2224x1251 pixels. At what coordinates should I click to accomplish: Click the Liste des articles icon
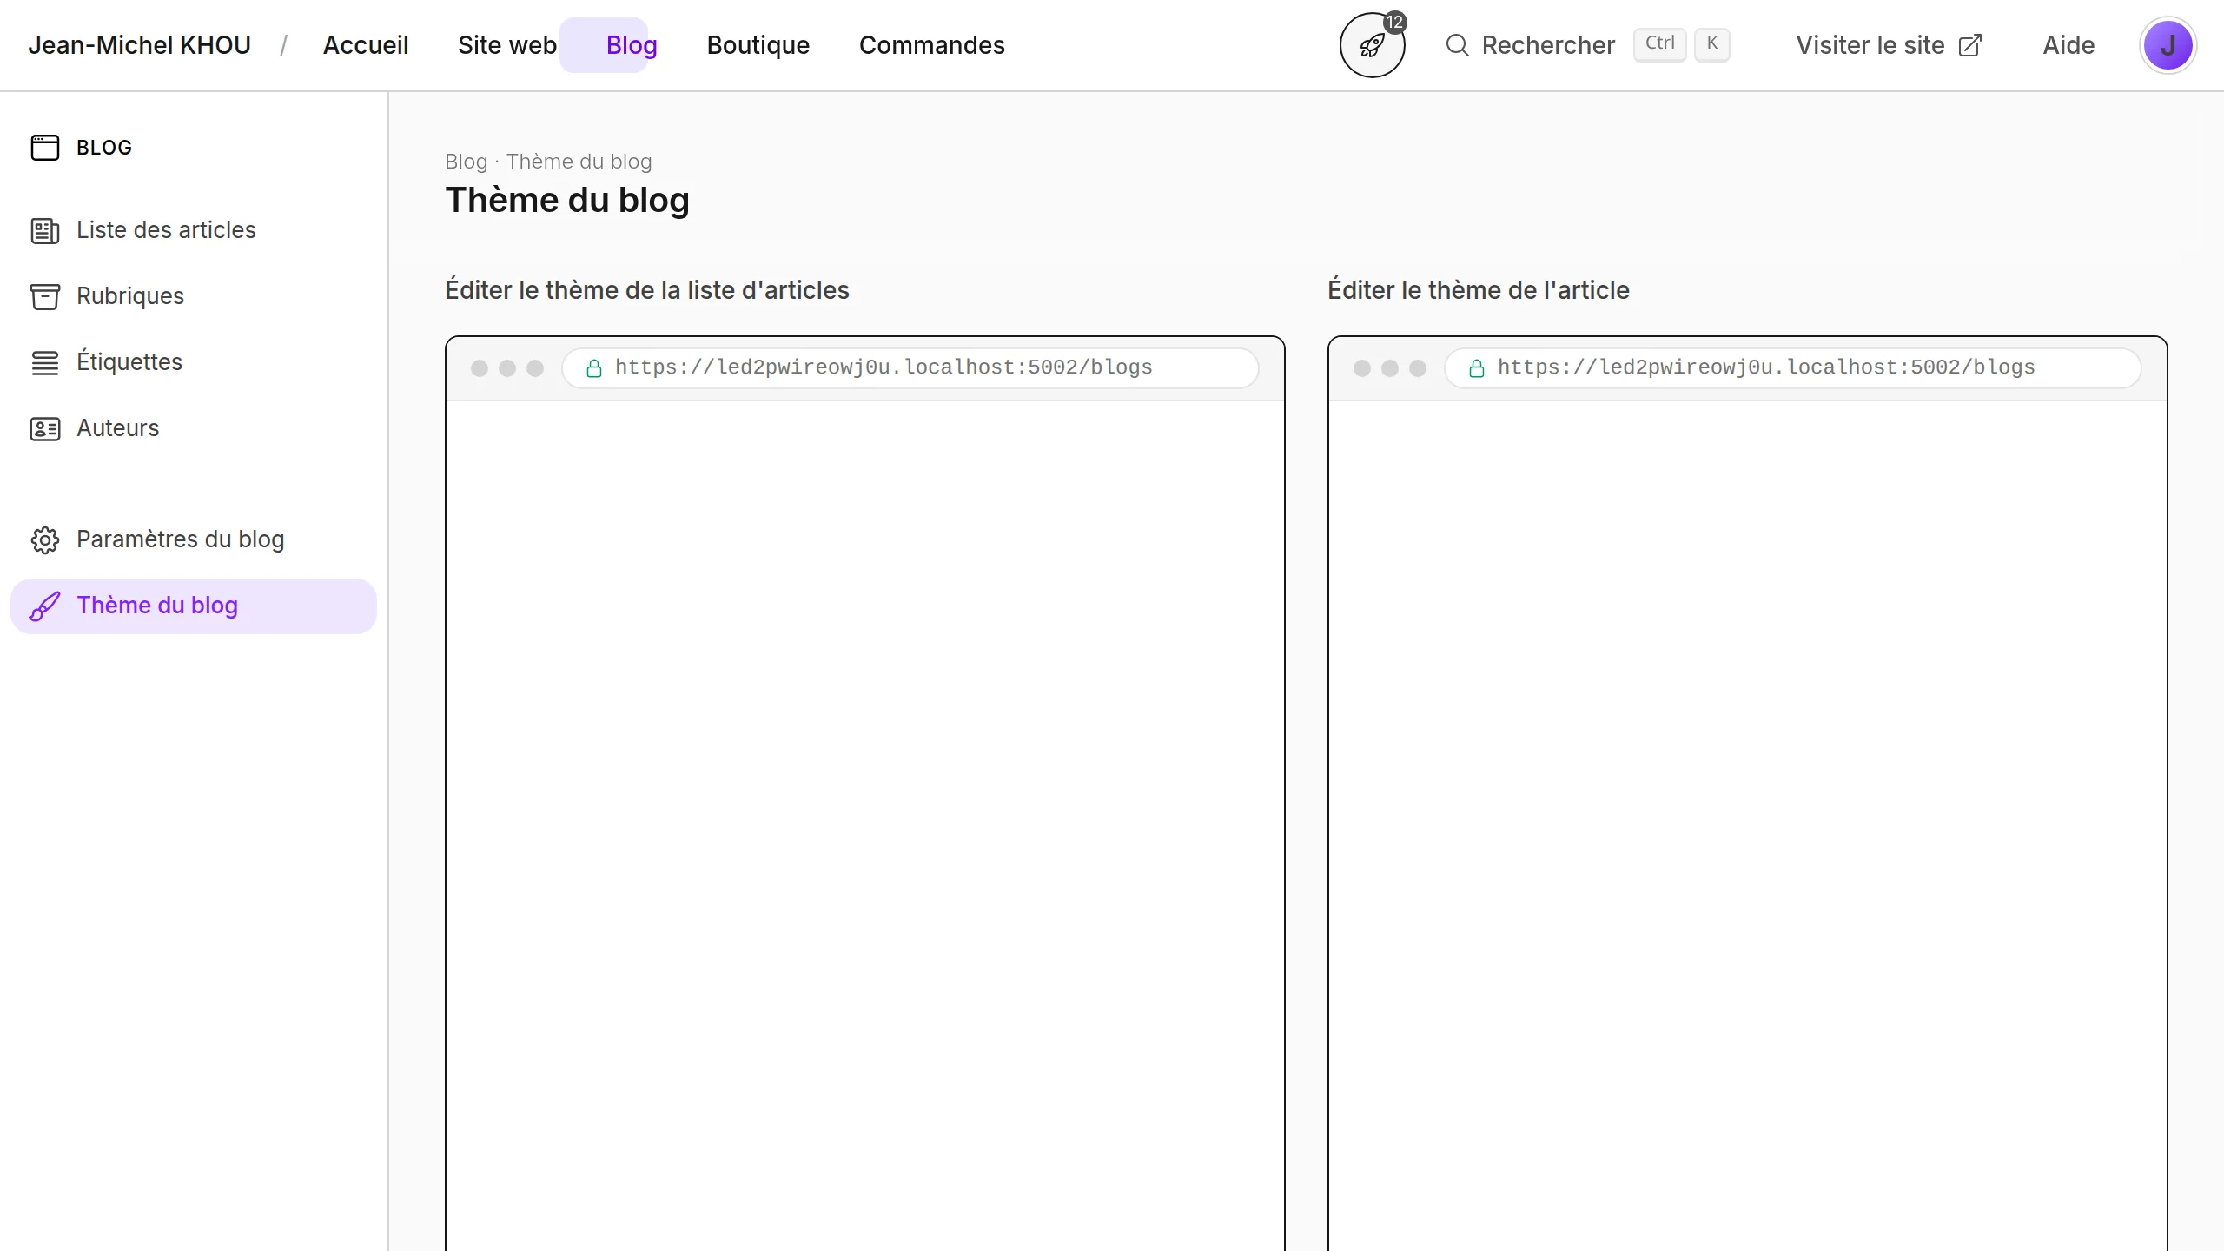coord(45,231)
